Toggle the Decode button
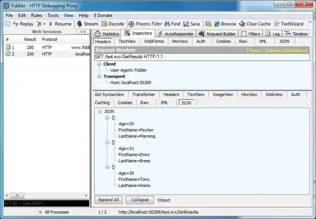 point(113,24)
